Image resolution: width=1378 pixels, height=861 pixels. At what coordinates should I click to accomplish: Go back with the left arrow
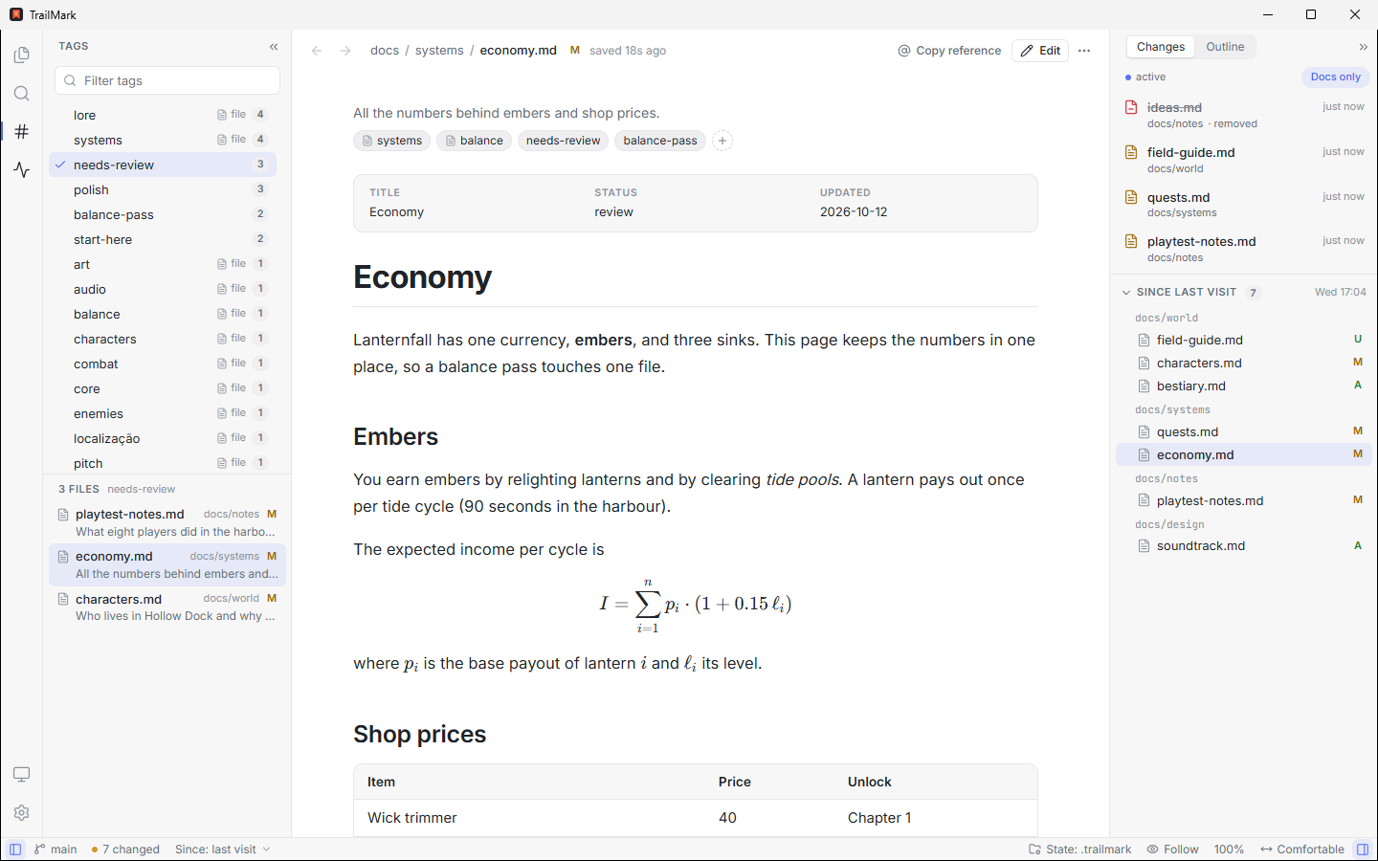(317, 51)
